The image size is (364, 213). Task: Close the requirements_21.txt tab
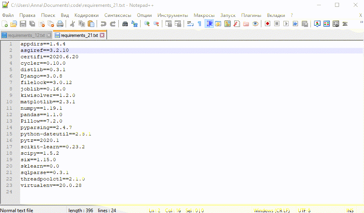[102, 35]
